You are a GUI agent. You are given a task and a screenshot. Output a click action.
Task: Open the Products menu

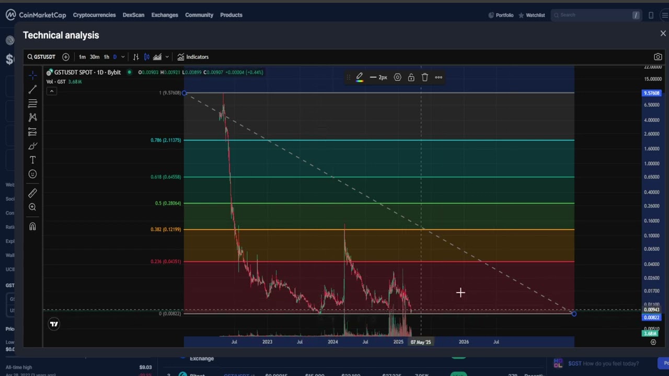click(x=231, y=15)
